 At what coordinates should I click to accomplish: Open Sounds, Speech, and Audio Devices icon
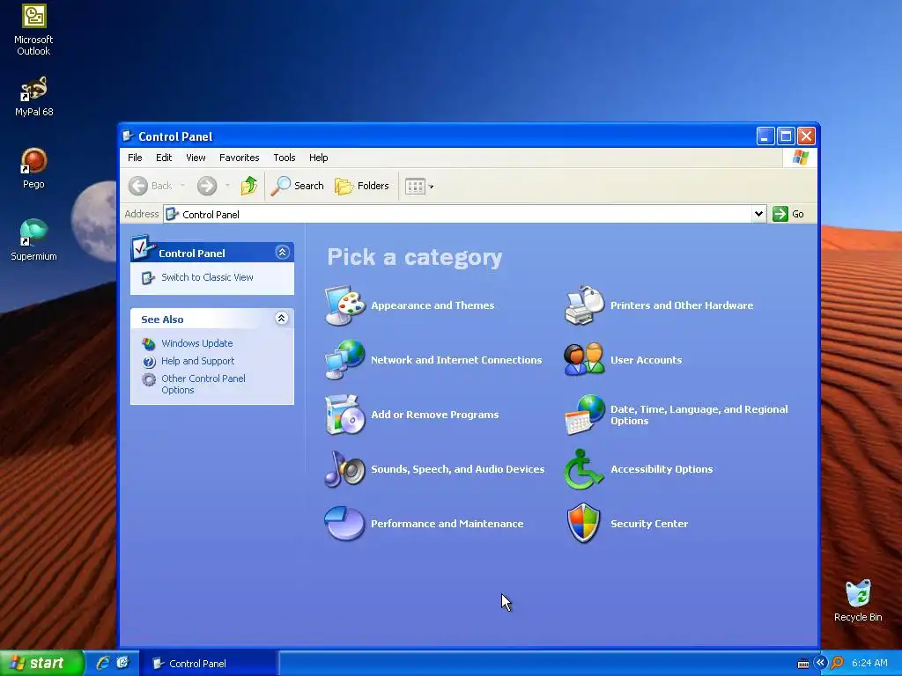(x=344, y=469)
